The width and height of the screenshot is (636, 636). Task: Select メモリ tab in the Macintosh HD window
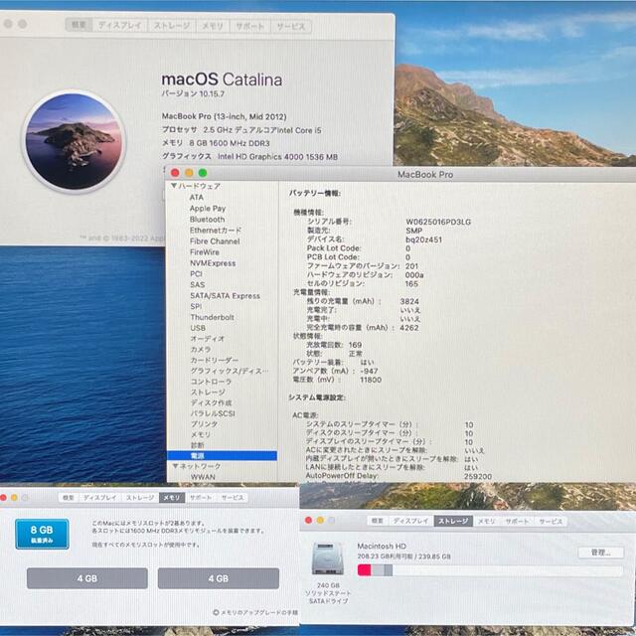pyautogui.click(x=486, y=521)
